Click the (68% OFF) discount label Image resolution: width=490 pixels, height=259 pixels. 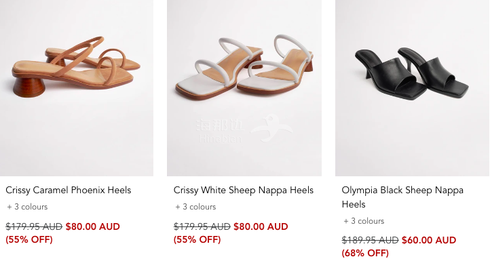tap(365, 253)
